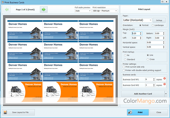This screenshot has width=170, height=118.
Task: Select Portrait orientation
Action: [140, 25]
